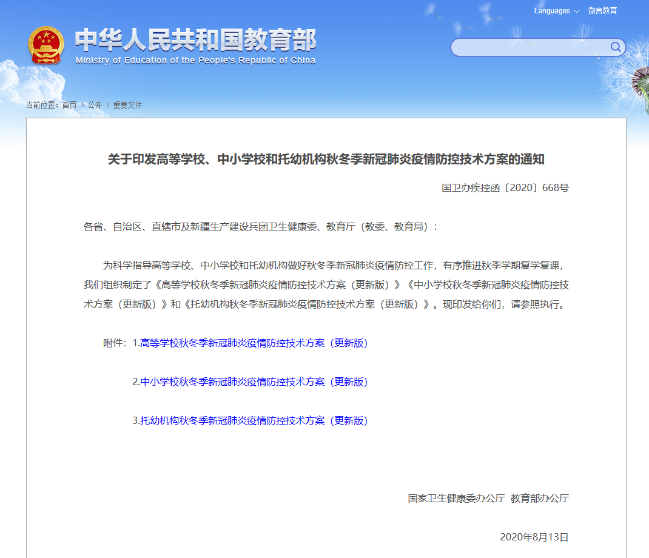Open the Languages dropdown
This screenshot has height=558, width=649.
click(556, 11)
